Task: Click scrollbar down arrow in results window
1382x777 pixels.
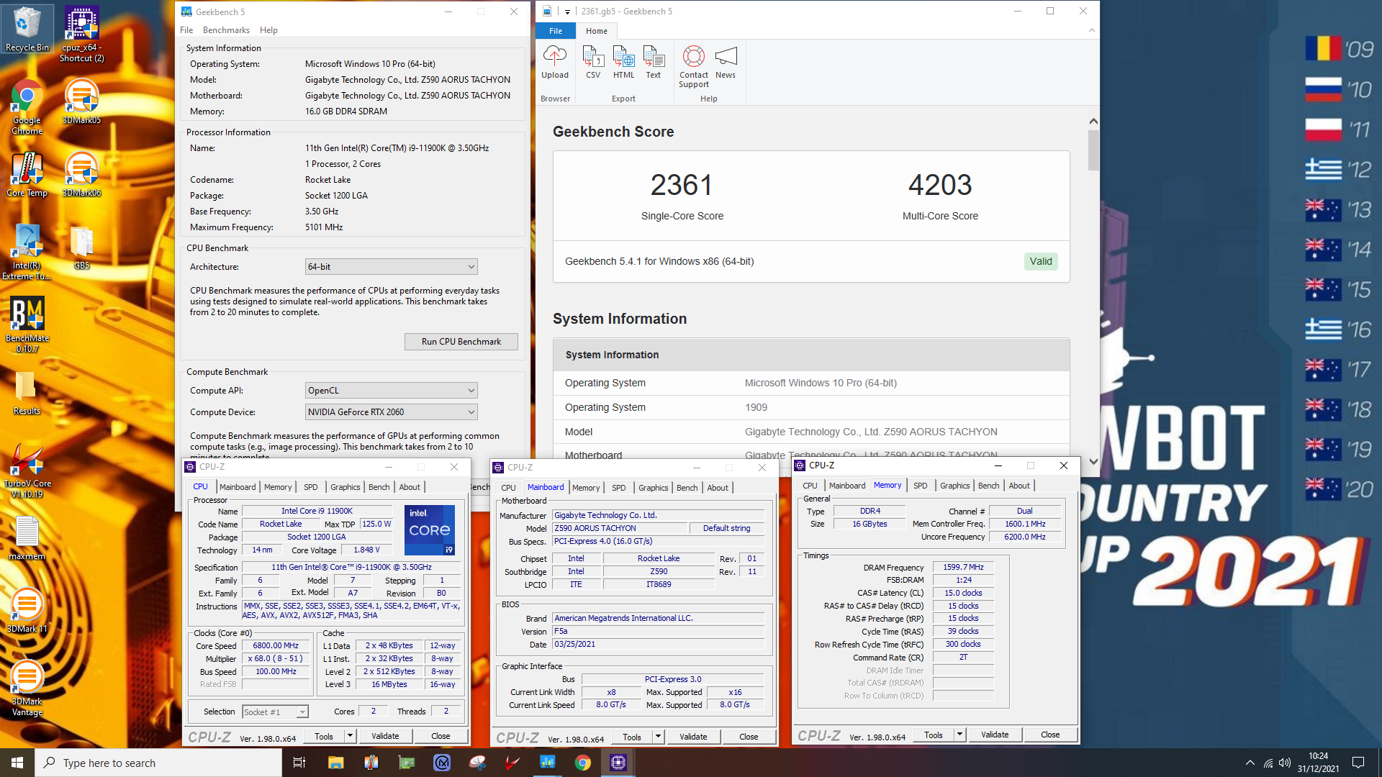Action: pos(1093,461)
